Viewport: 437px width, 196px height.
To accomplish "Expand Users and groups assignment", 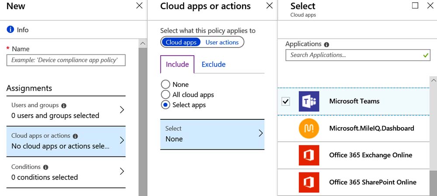I will point(66,111).
